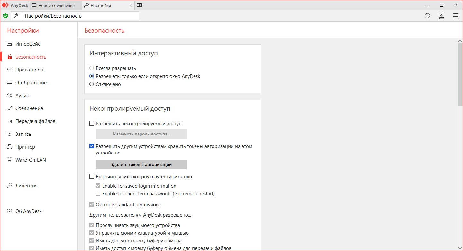Click the vertical scrollbar thumb

coord(460,74)
